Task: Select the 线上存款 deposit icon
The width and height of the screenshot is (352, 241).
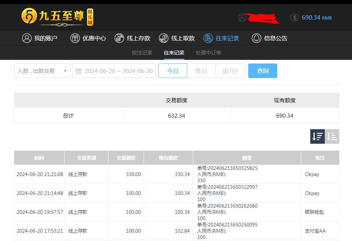Action: click(119, 38)
